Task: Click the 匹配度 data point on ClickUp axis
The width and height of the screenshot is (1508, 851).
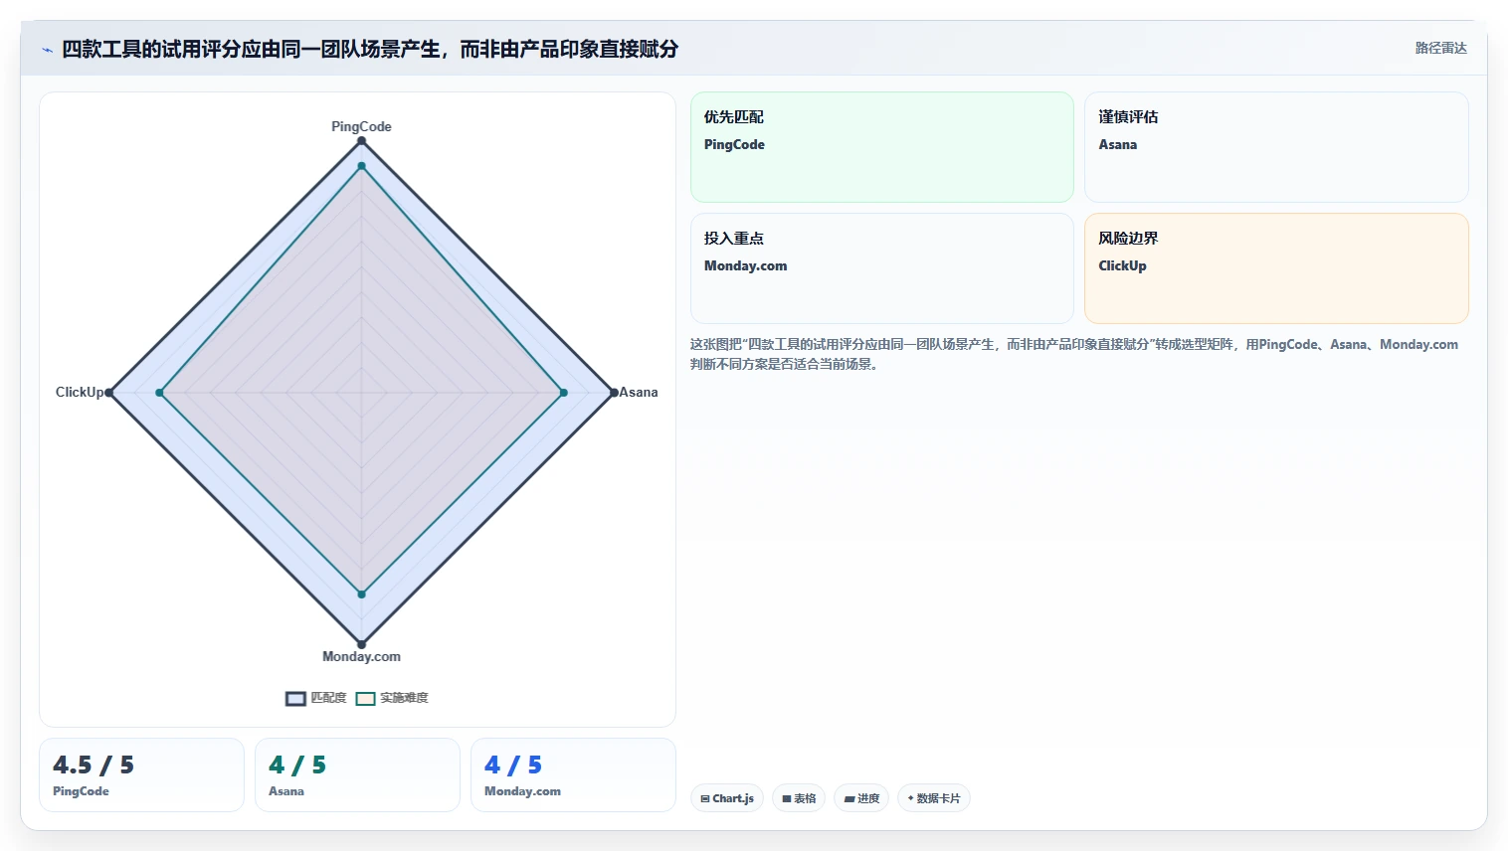Action: [x=109, y=393]
